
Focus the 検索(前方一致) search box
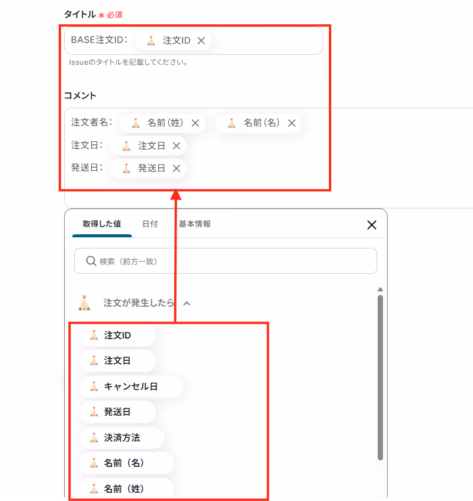tap(225, 261)
